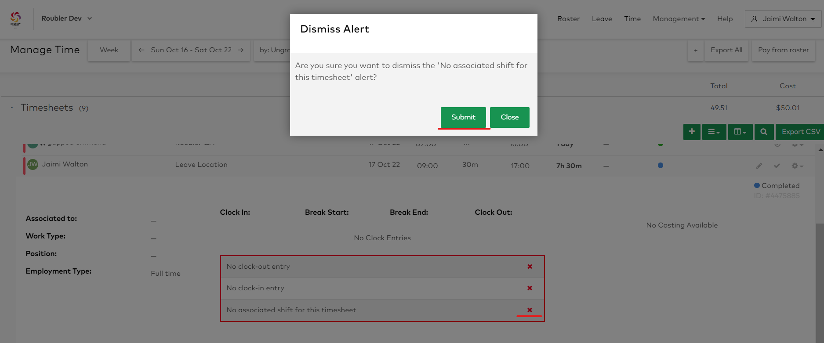824x343 pixels.
Task: Click the blue status dot on Jaimi Walton's row
Action: point(661,166)
